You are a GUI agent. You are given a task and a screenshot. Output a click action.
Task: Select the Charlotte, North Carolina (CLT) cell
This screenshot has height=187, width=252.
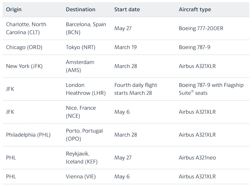(x=26, y=28)
